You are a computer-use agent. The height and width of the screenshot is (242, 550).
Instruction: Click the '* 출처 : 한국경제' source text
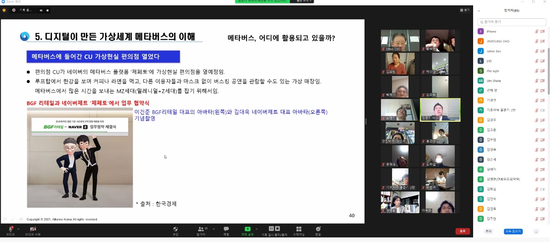pyautogui.click(x=156, y=204)
